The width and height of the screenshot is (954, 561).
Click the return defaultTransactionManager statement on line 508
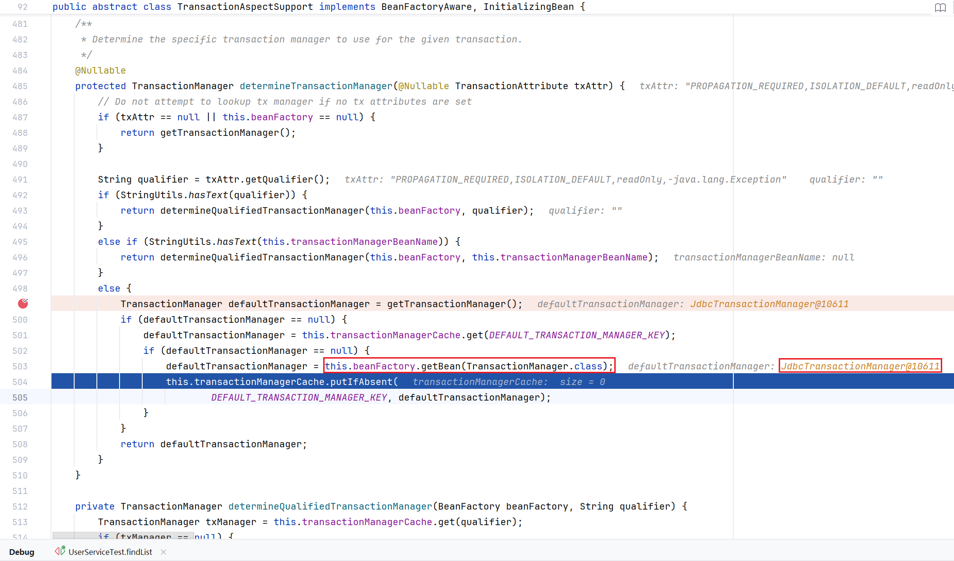coord(214,444)
